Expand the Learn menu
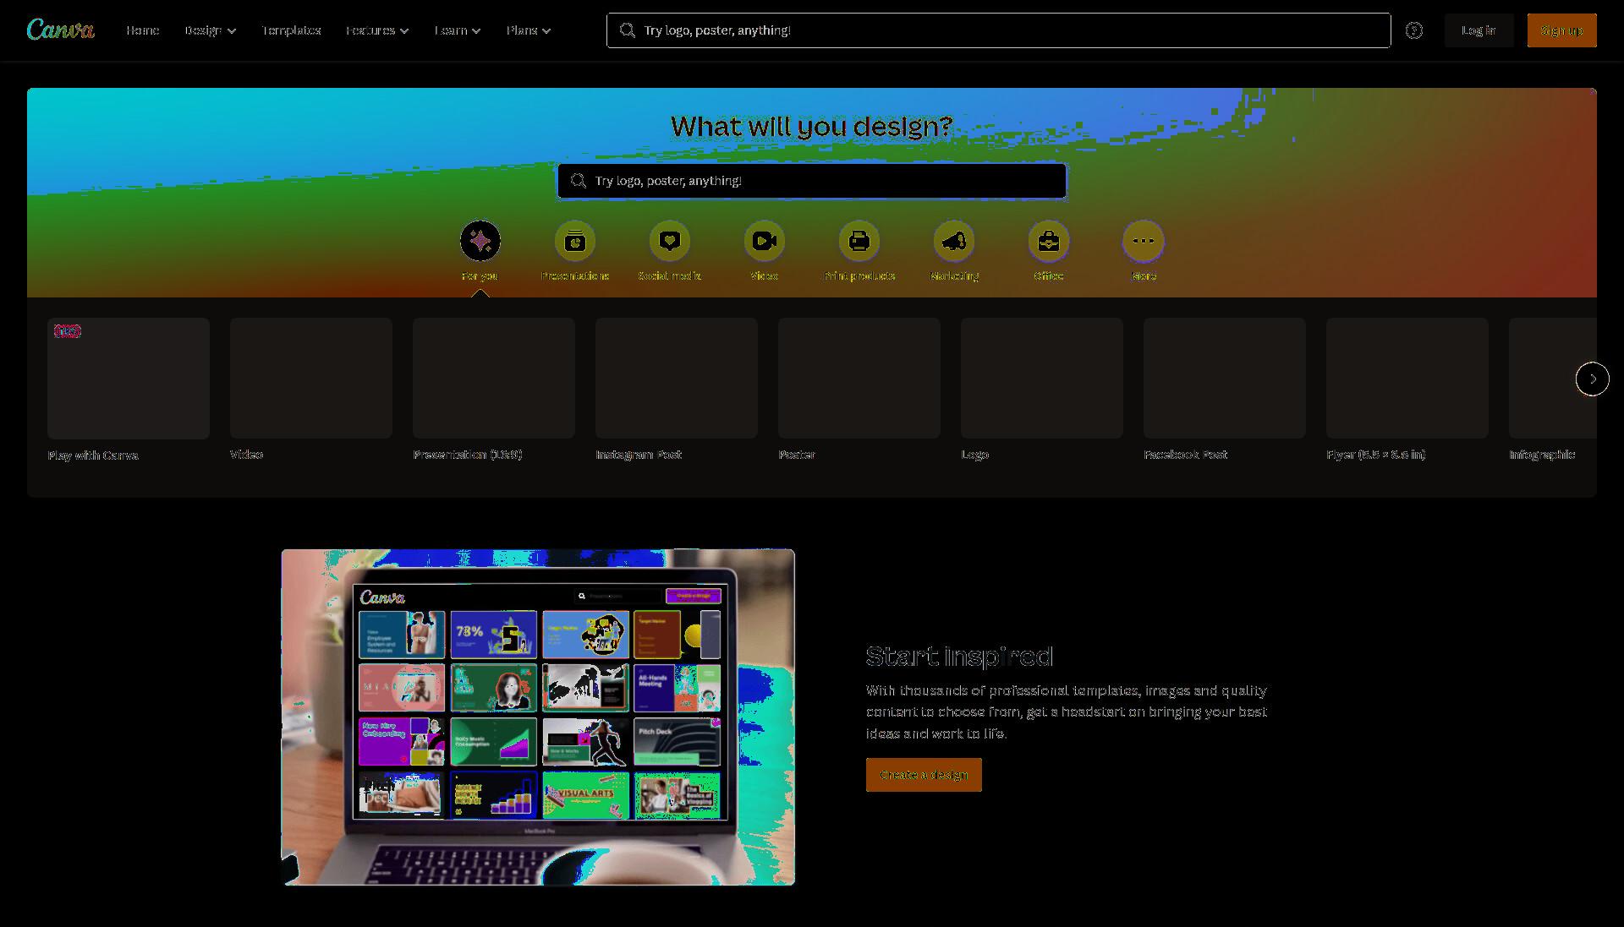Image resolution: width=1624 pixels, height=927 pixels. (x=458, y=30)
